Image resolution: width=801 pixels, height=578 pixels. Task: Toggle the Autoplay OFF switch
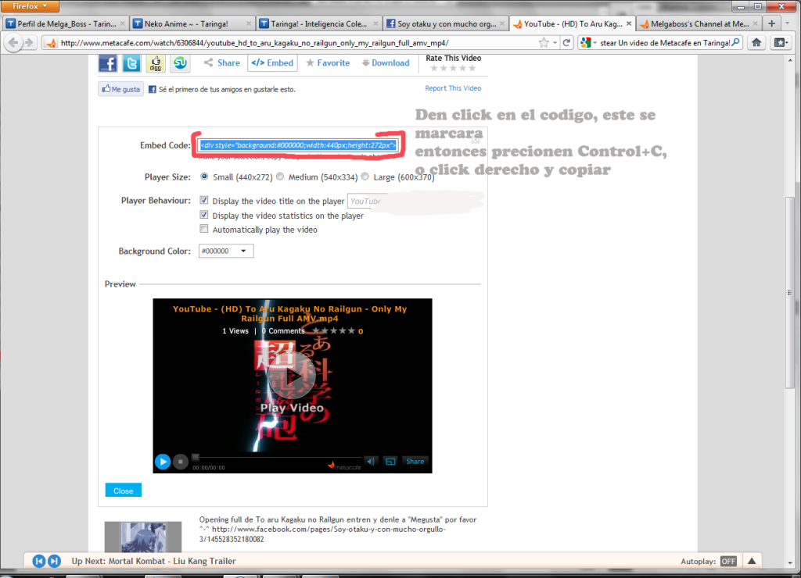point(728,561)
